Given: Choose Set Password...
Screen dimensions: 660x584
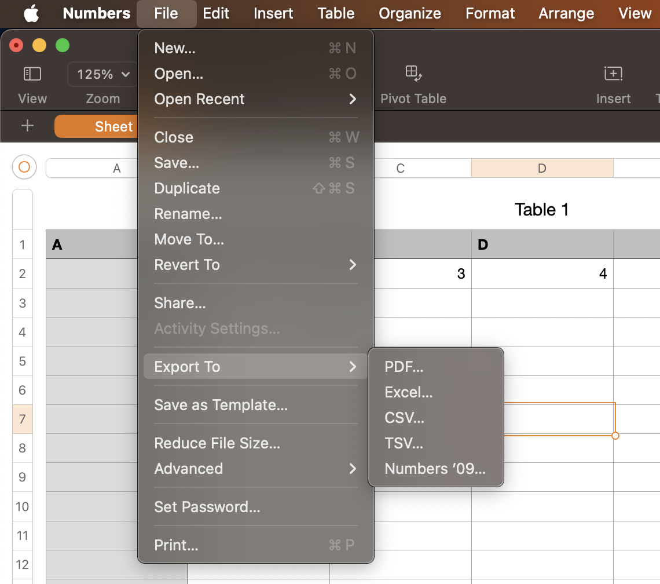Looking at the screenshot, I should click(x=256, y=507).
